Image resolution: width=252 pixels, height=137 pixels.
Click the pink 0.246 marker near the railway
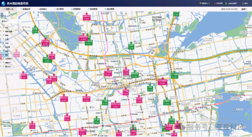(x=162, y=82)
